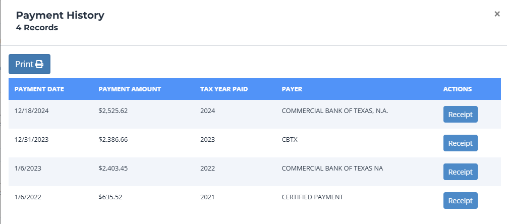507x224 pixels.
Task: Select the $2,525.62 payment amount cell
Action: click(x=113, y=111)
